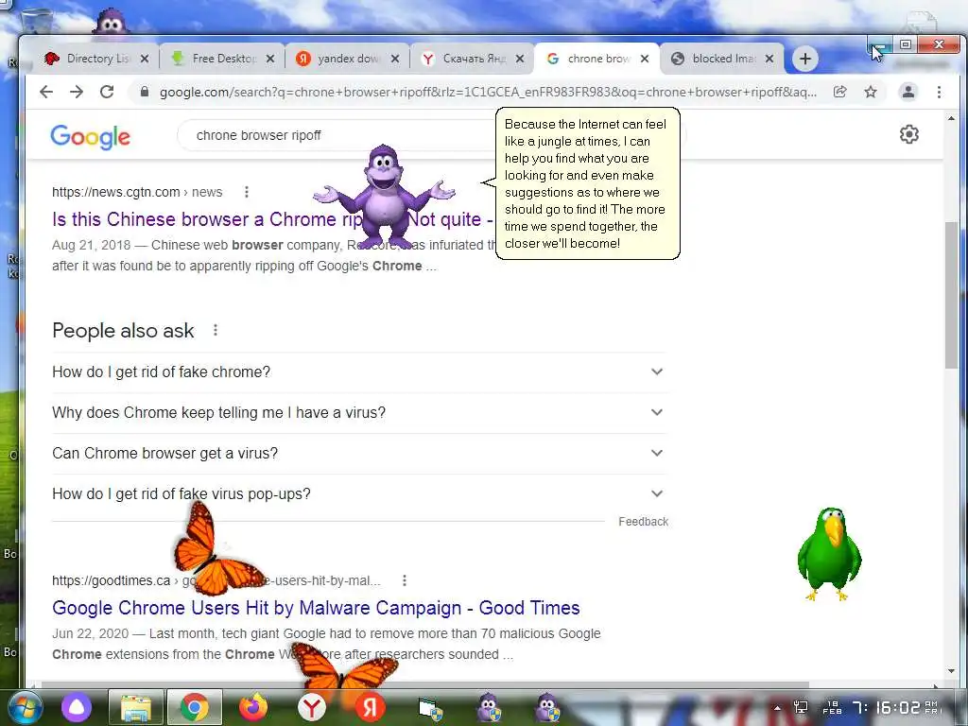The image size is (968, 726).
Task: Click the https://news.cgtn.com breadcrumb
Action: (x=115, y=192)
